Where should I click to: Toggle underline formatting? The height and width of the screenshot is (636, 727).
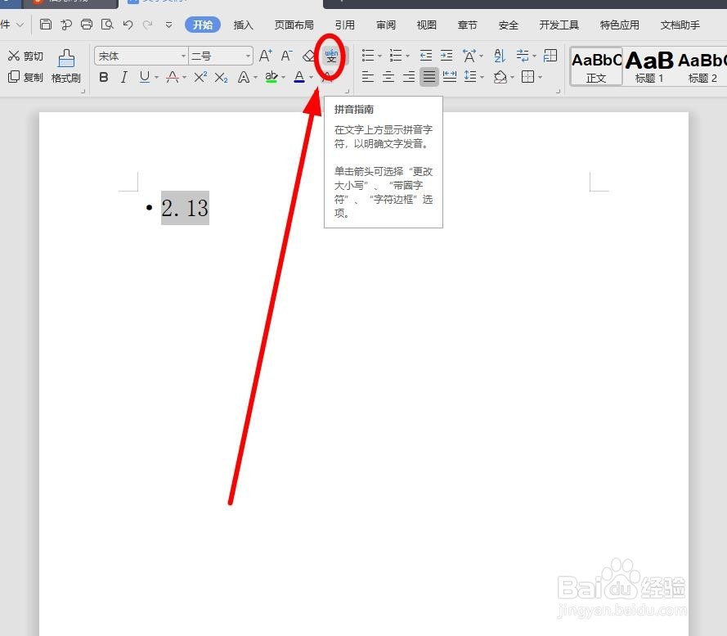(x=144, y=77)
